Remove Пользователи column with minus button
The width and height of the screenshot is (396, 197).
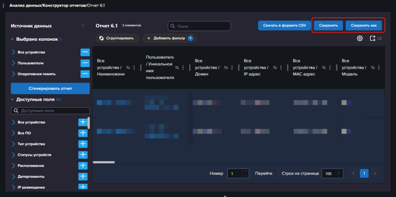(85, 63)
